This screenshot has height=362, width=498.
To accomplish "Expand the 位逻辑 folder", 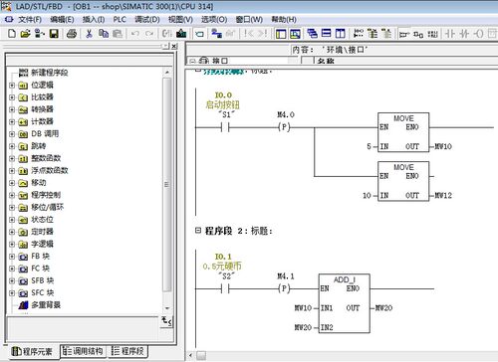I will pos(12,86).
